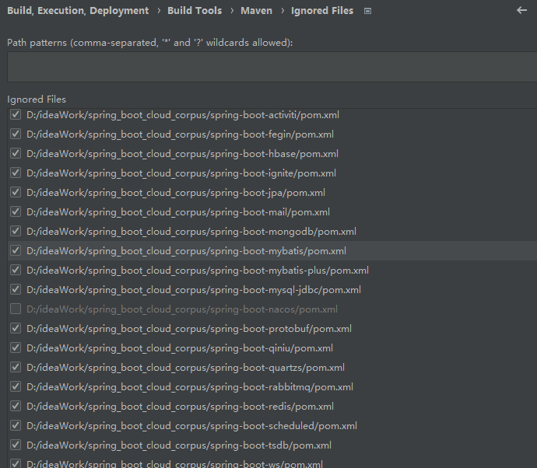Screen dimensions: 537x468
Task: Check the spring-boot-nacos pom.xml checkbox
Action: click(16, 309)
